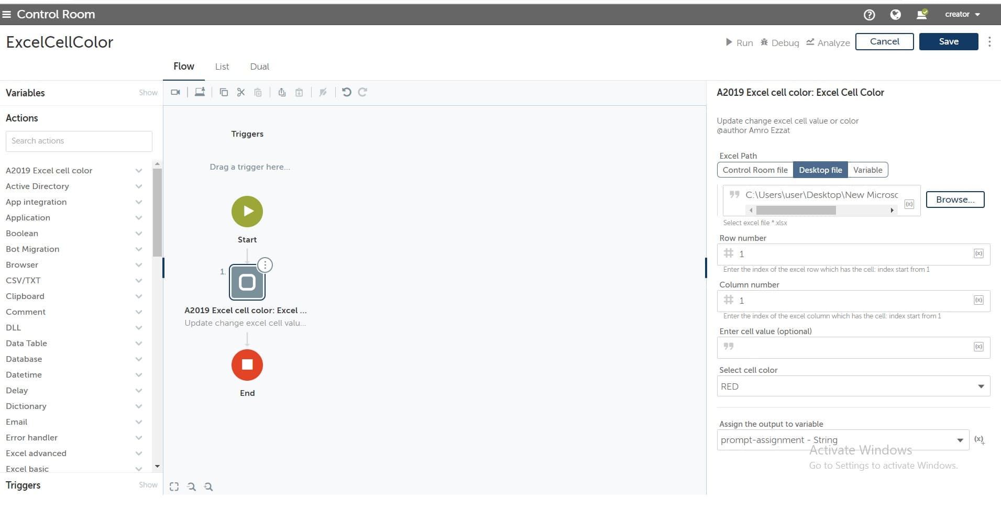The height and width of the screenshot is (509, 1001).
Task: Browse for an Excel file
Action: [x=955, y=200]
